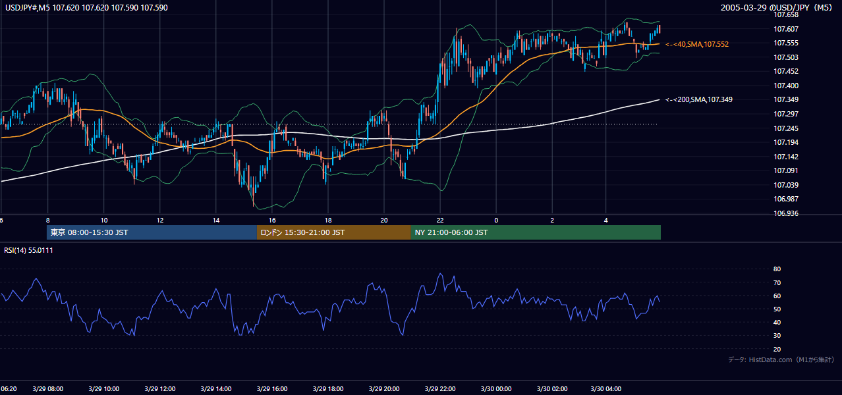The image size is (842, 395).
Task: Click the 3/29 10:00 time label
Action: pyautogui.click(x=103, y=388)
